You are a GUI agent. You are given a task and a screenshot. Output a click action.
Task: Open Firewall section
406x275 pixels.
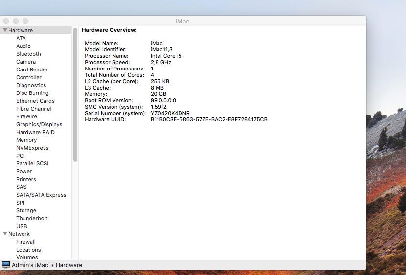(25, 242)
